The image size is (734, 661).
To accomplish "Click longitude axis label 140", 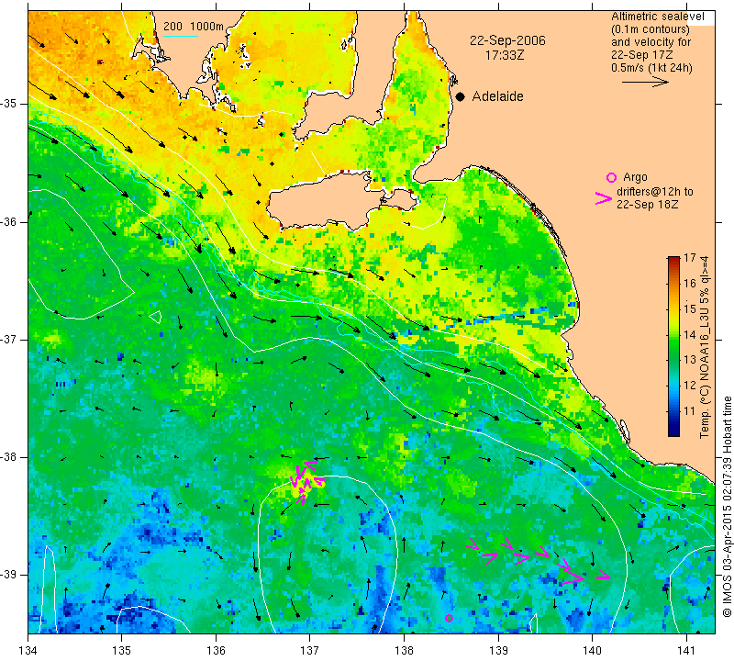I will (592, 651).
